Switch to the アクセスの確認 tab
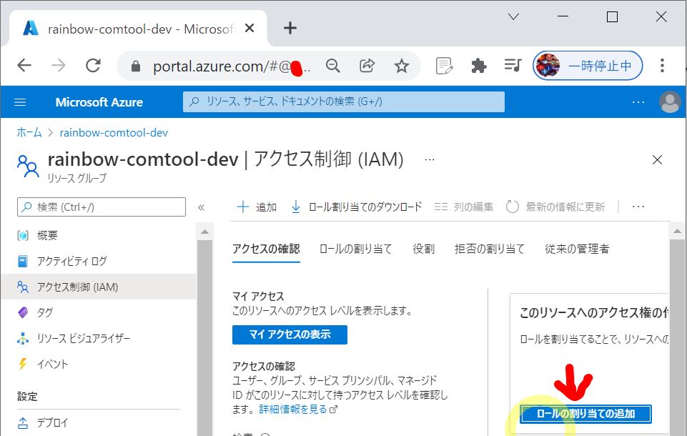 tap(266, 249)
